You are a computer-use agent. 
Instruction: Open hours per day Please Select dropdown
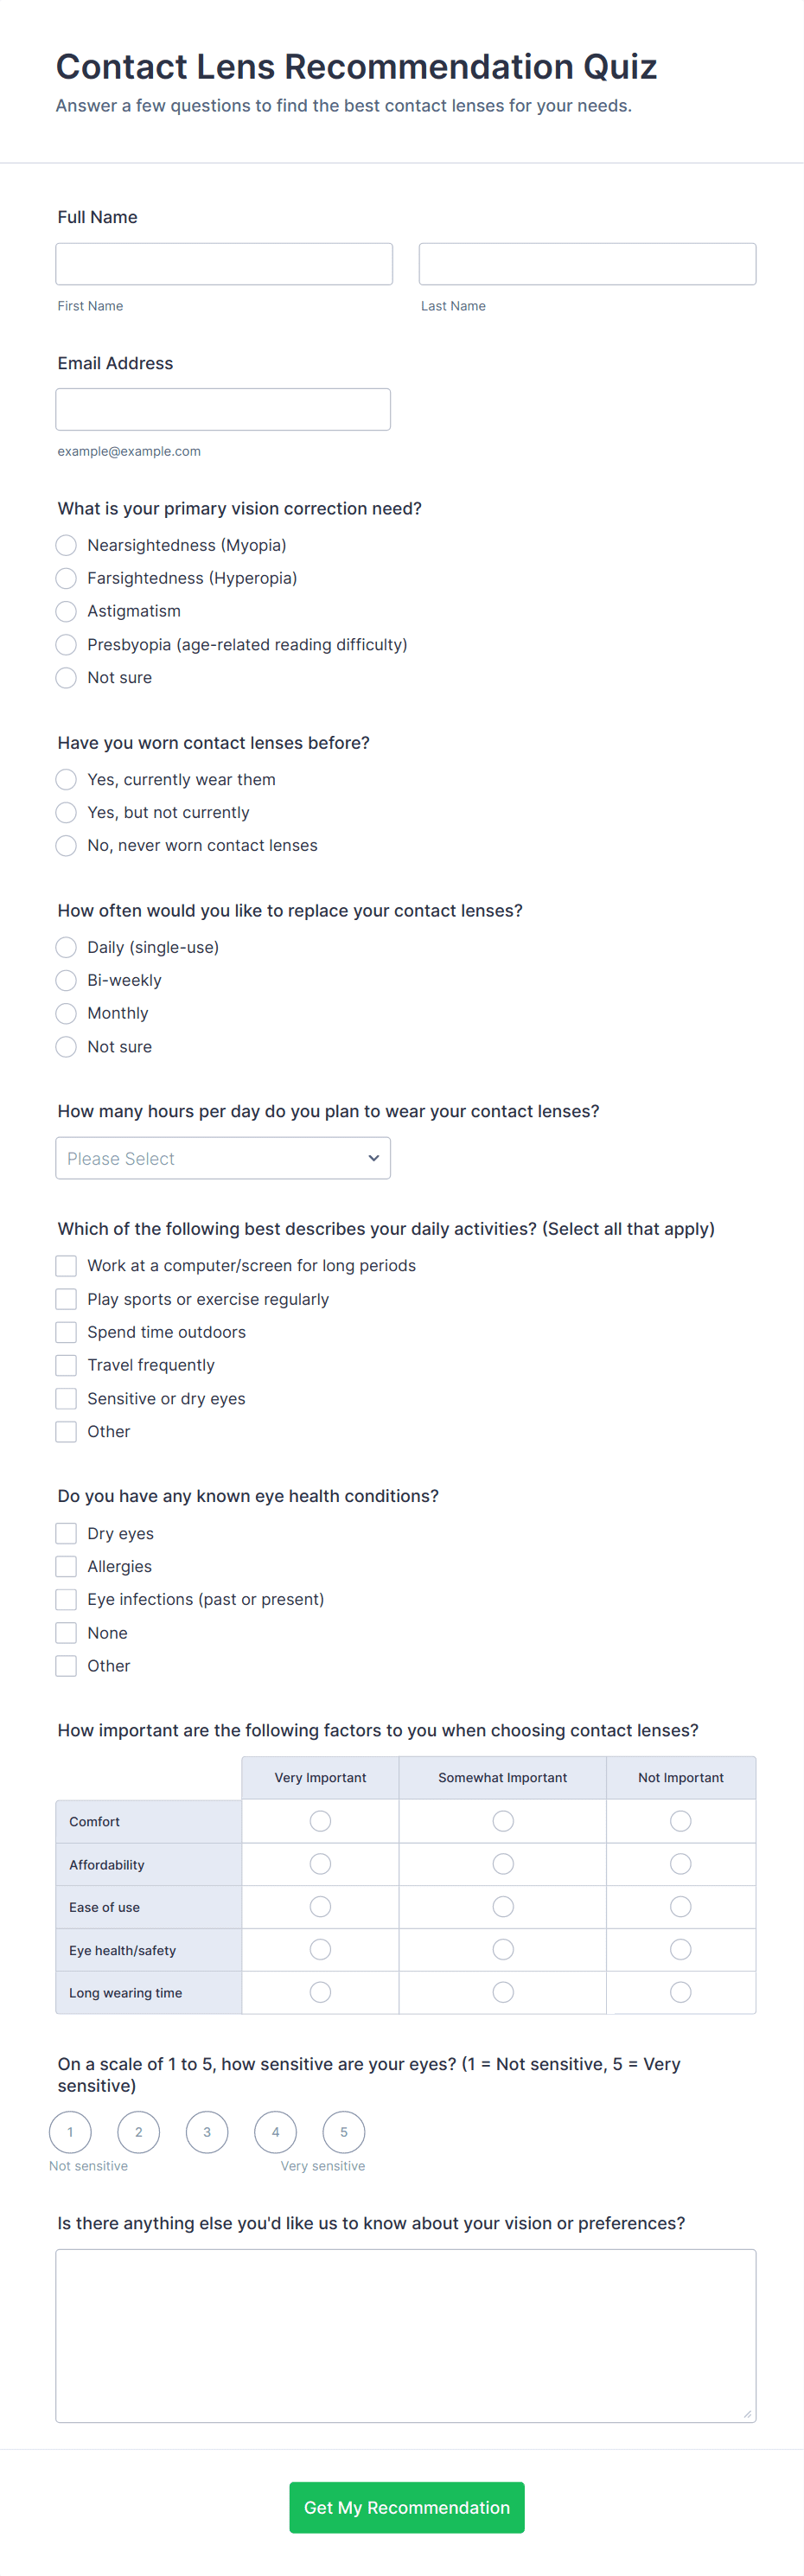[x=223, y=1158]
